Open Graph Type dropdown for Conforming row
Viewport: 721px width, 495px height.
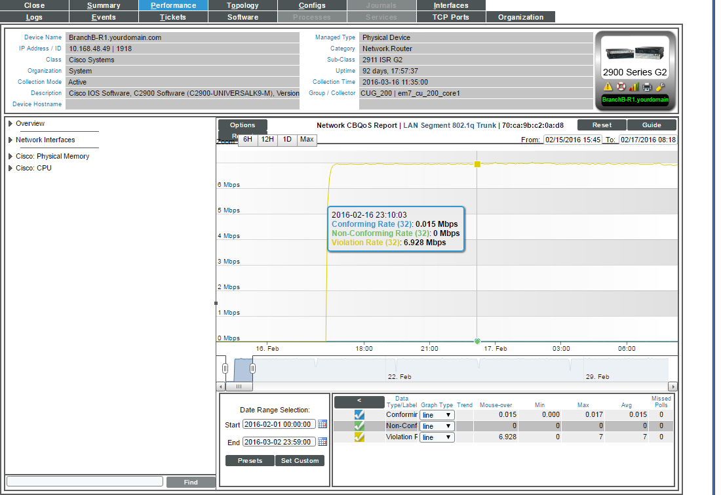pyautogui.click(x=437, y=415)
